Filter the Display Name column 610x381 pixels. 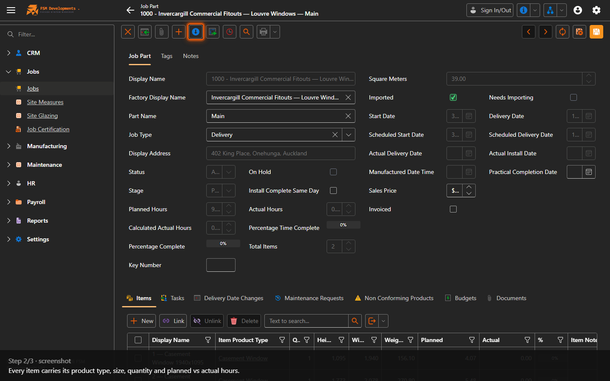pyautogui.click(x=208, y=340)
